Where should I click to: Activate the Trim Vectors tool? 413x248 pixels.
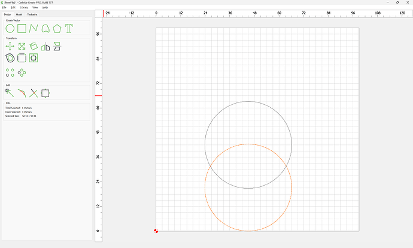(x=34, y=93)
